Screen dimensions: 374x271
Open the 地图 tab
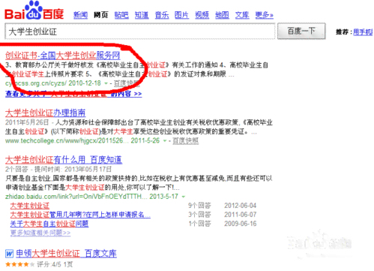coord(222,15)
